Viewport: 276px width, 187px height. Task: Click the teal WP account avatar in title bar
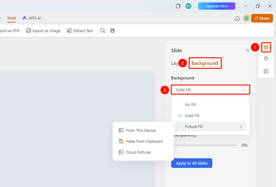[x=188, y=6]
